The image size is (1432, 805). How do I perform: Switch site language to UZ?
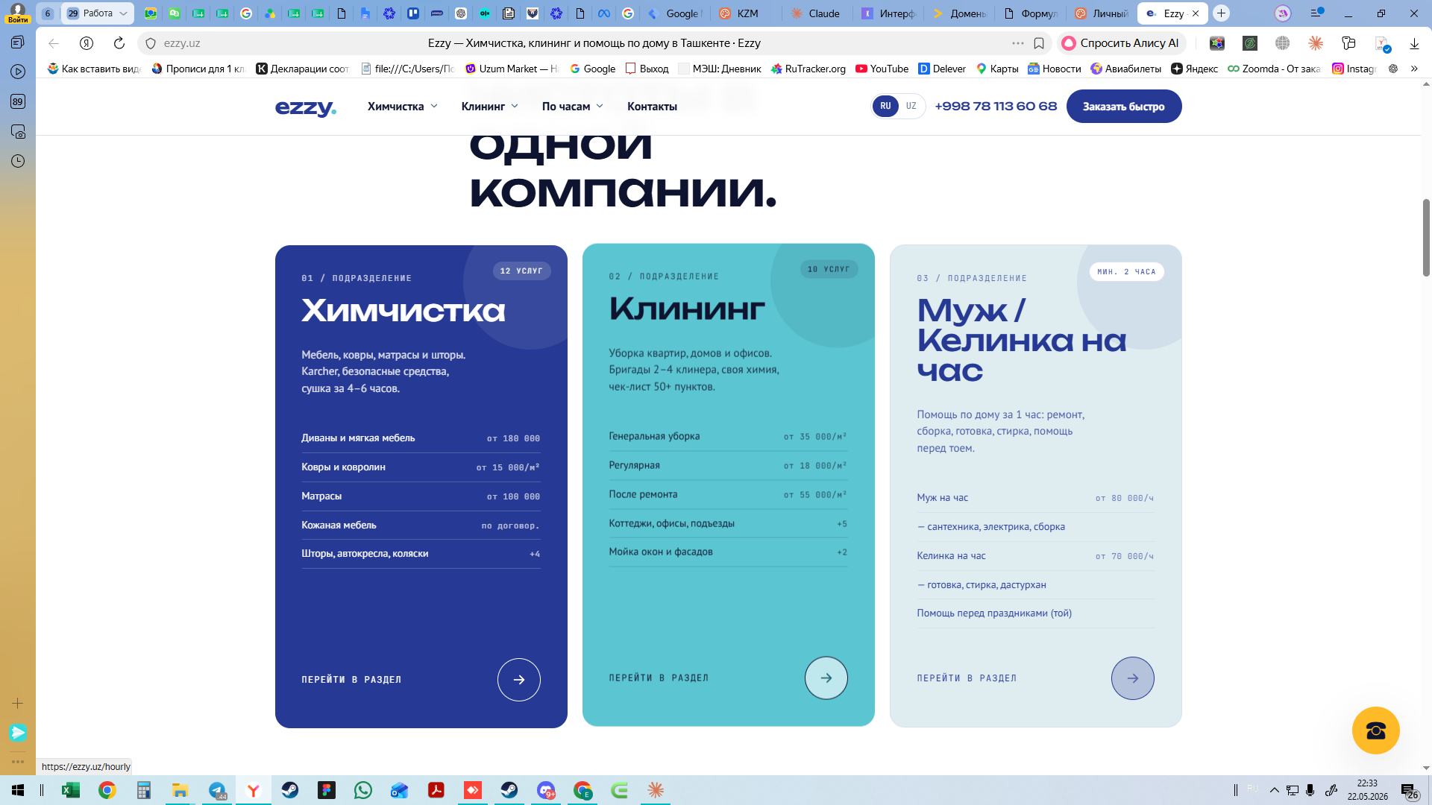(911, 106)
